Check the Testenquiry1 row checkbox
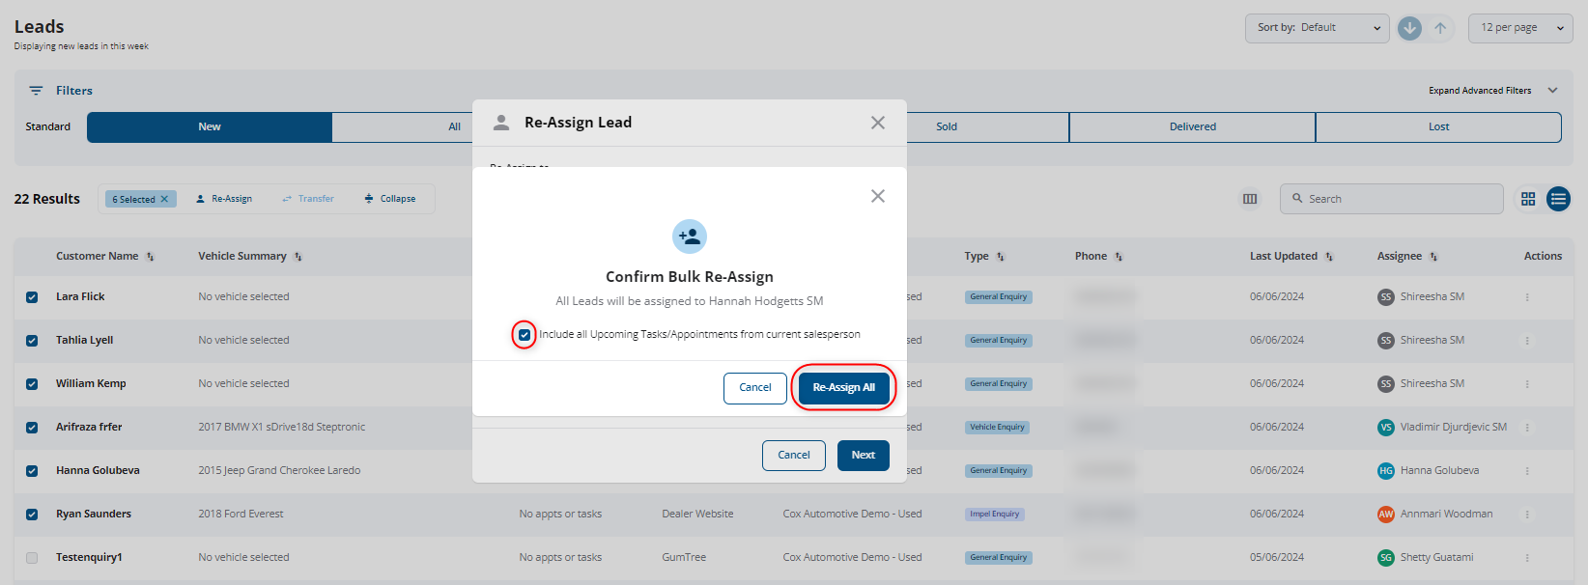Viewport: 1588px width, 585px height. tap(32, 558)
